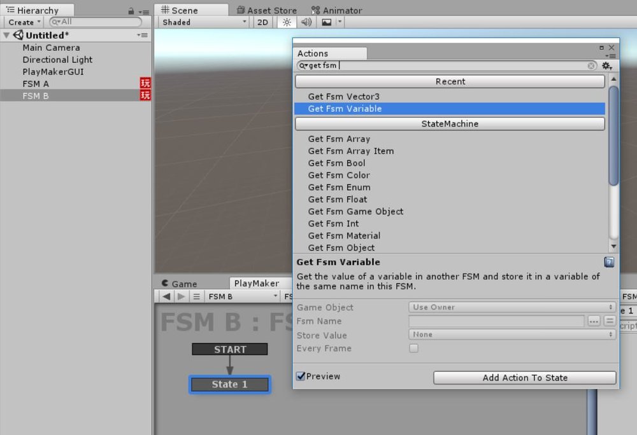This screenshot has width=637, height=435.
Task: Go back with the PlayMaker left arrow
Action: pyautogui.click(x=166, y=296)
